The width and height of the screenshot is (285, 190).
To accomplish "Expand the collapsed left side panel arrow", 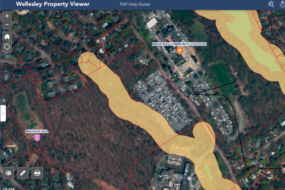I will click(3, 113).
